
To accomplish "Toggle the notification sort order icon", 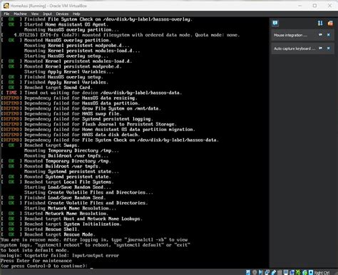I will click(x=320, y=23).
